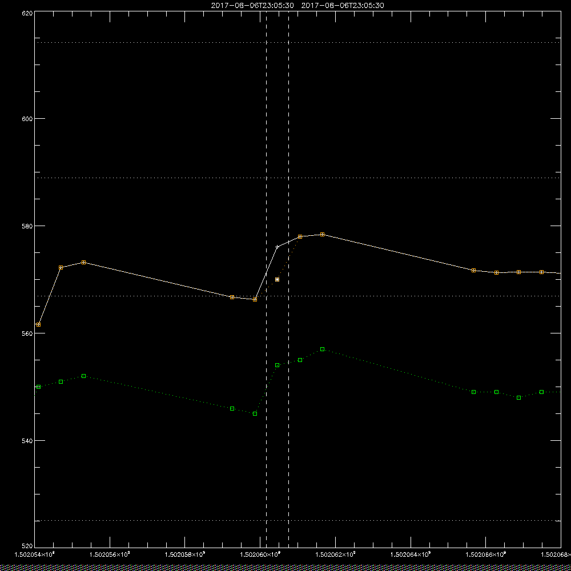Select the left dashed vertical marker line

coord(266,279)
